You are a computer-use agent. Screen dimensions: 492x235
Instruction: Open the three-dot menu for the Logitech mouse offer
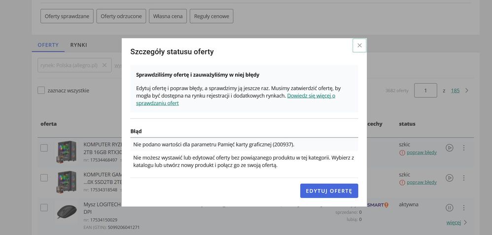click(x=464, y=208)
